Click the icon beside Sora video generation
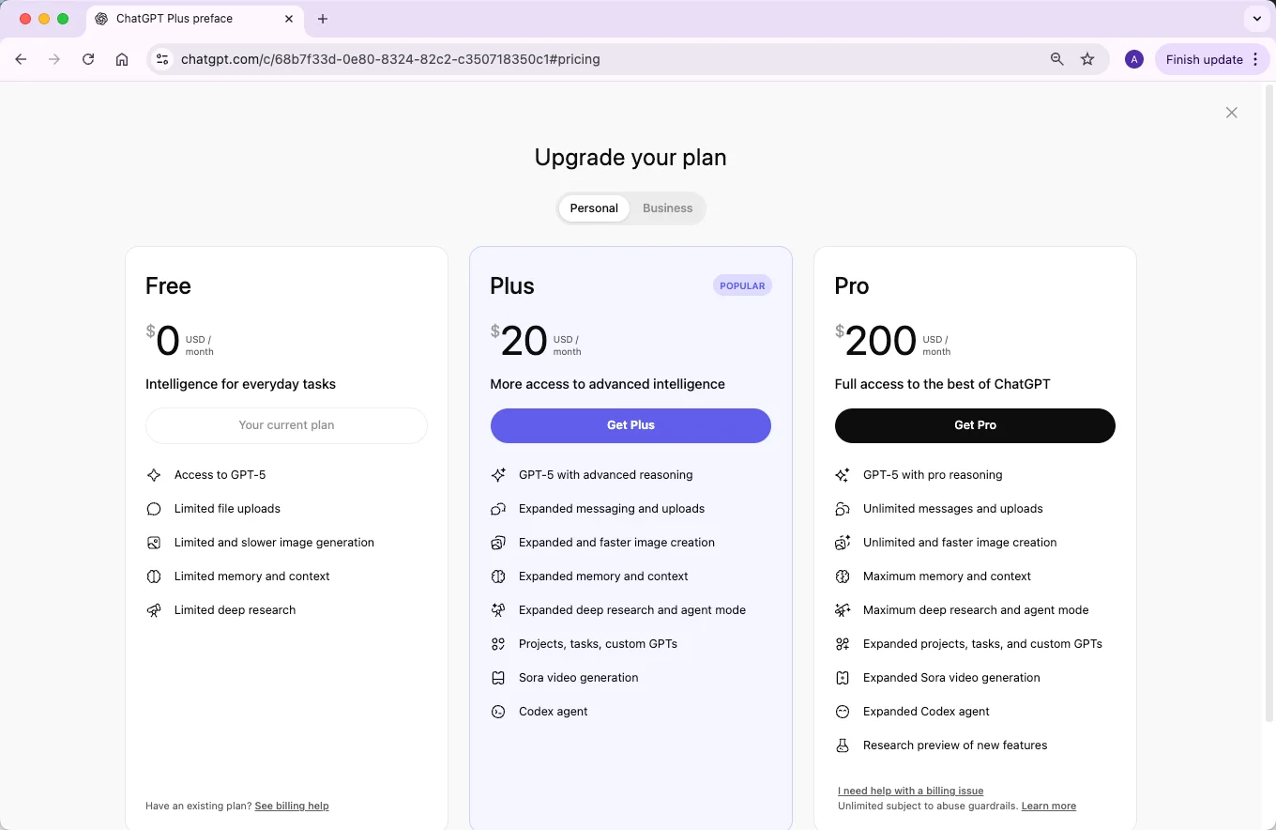 point(498,678)
